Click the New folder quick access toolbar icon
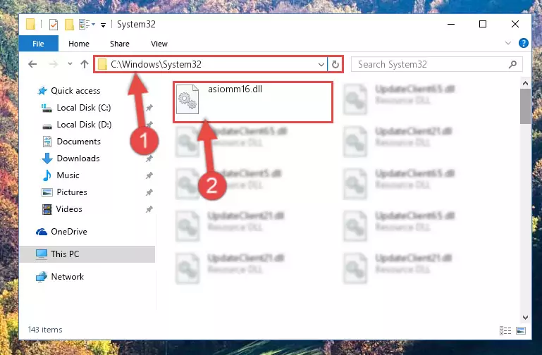Viewport: 542px width, 355px height. click(69, 25)
